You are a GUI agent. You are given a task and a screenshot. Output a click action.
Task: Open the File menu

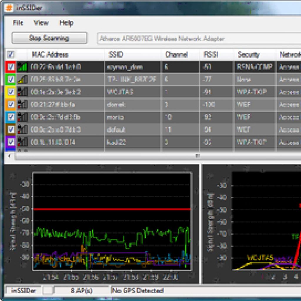click(18, 23)
